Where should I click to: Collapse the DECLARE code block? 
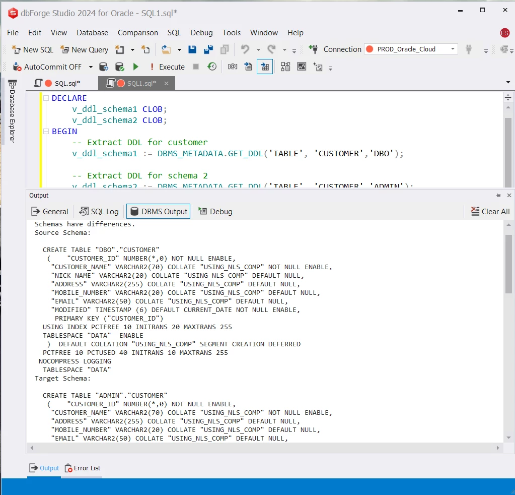click(x=46, y=98)
